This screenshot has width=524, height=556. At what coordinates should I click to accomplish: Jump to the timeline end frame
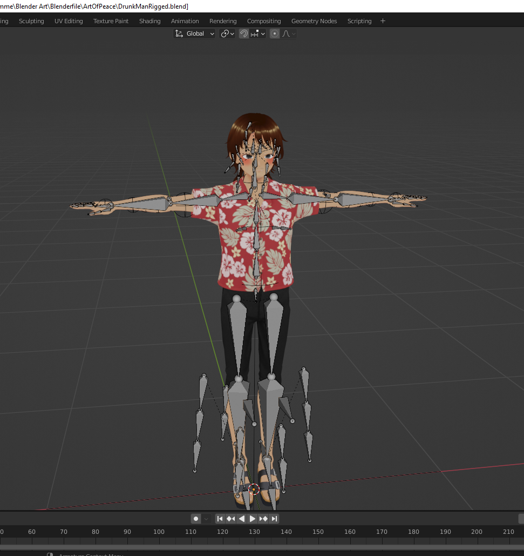click(x=274, y=519)
